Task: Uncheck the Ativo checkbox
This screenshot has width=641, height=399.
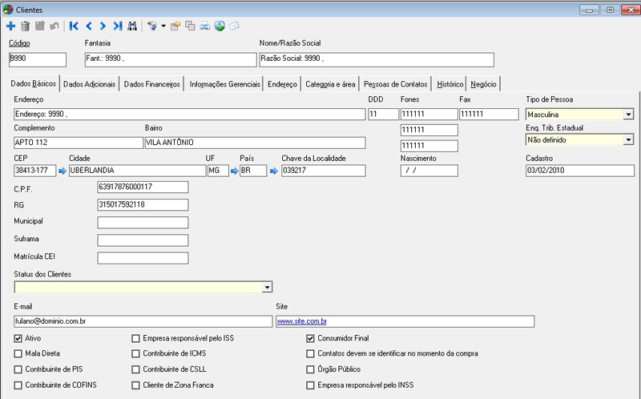Action: point(18,338)
